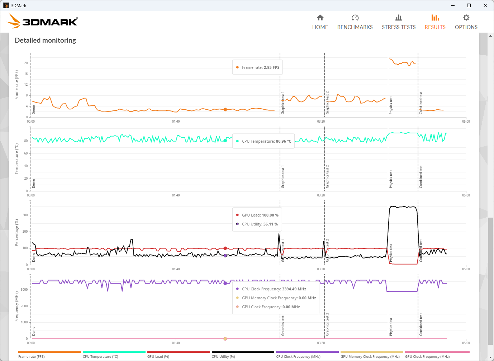The height and width of the screenshot is (361, 494).
Task: Hide the GPU Load (%) series
Action: (x=158, y=356)
